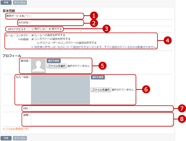This screenshot has height=141, width=186.
Task: Toggle コンタクトへの追加を許可する checkbox
Action: tap(33, 39)
